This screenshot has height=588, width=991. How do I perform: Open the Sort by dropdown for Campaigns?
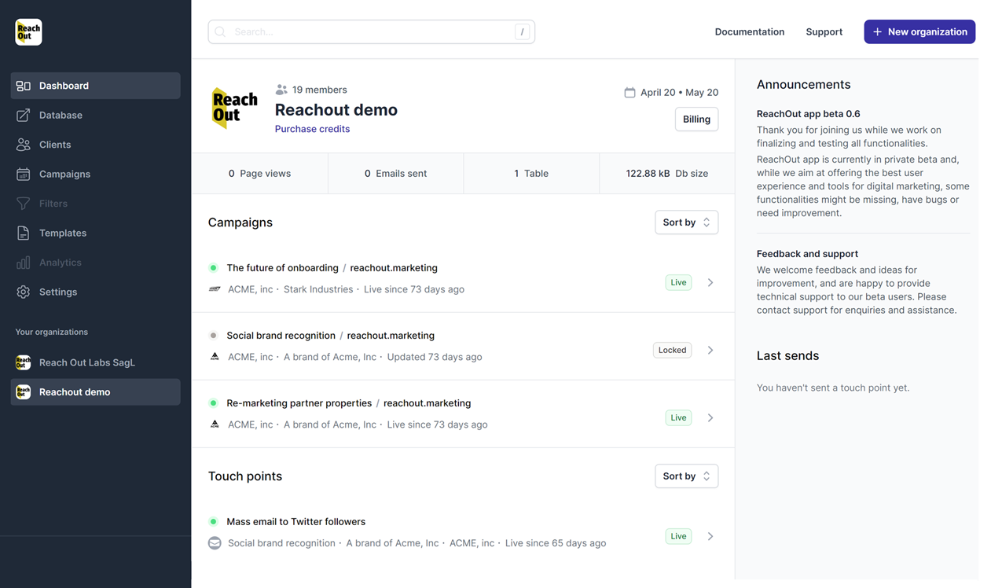tap(686, 222)
